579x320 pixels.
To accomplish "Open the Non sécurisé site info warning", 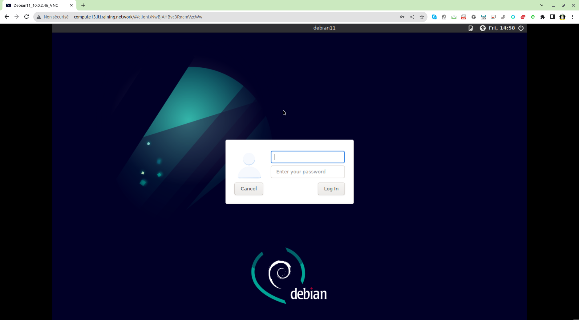I will coord(53,17).
